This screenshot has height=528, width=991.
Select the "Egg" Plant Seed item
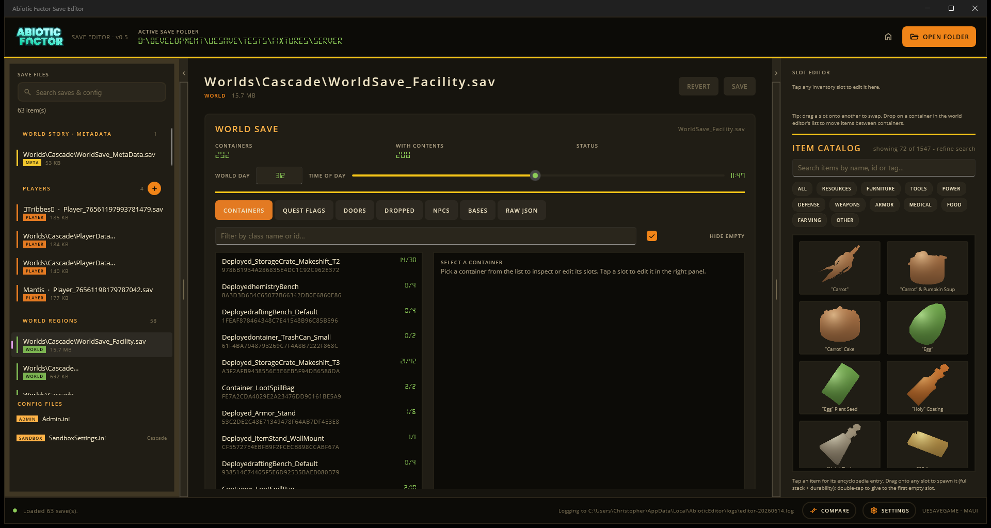pyautogui.click(x=840, y=388)
